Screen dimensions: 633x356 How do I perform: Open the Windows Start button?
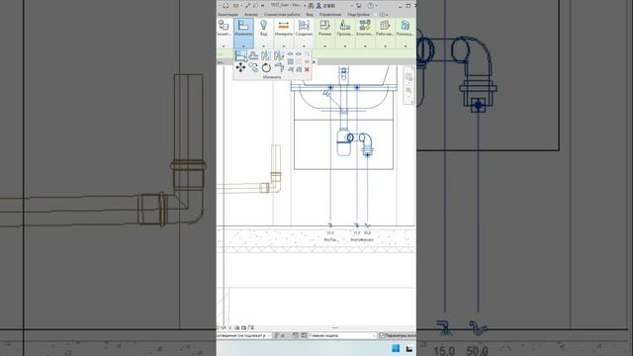396,348
